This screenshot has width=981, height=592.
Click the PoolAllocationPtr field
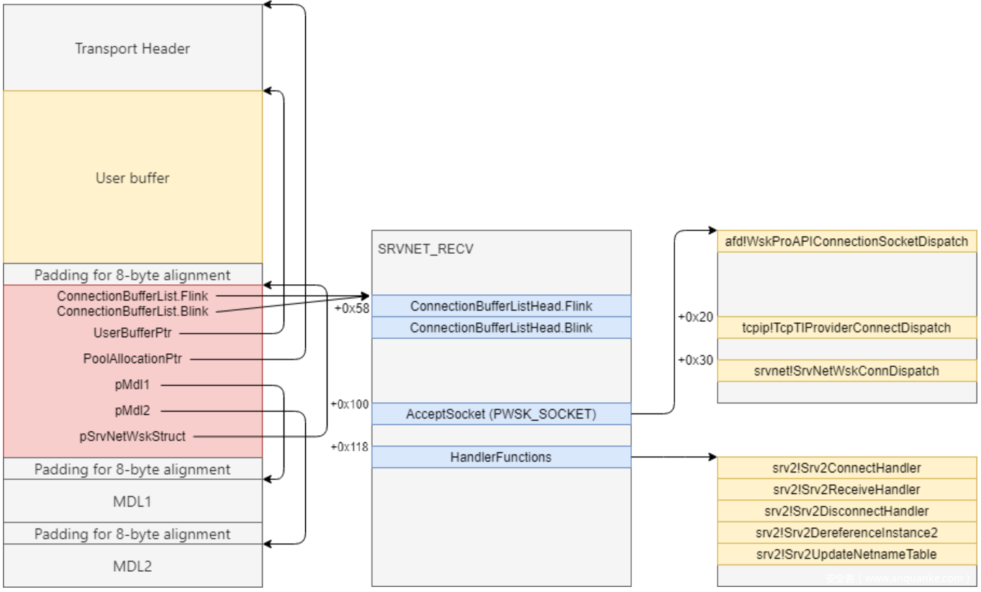pos(135,358)
